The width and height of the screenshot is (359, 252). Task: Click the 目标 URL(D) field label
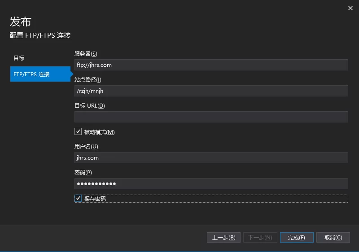click(89, 106)
